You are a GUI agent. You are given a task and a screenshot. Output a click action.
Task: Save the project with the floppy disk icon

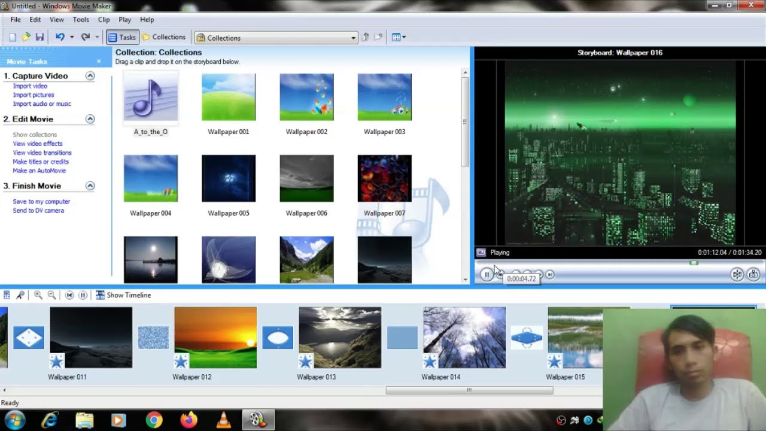[39, 37]
